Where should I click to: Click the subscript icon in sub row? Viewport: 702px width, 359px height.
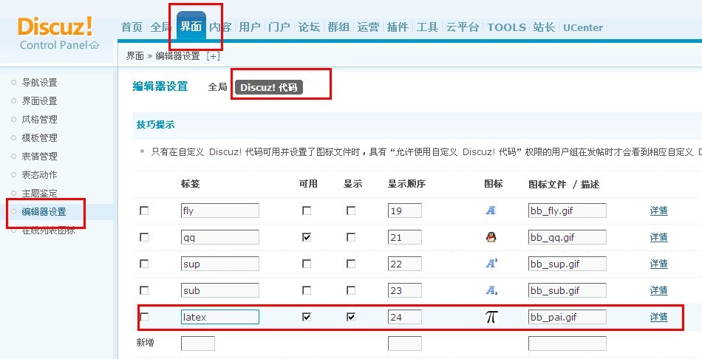click(491, 290)
